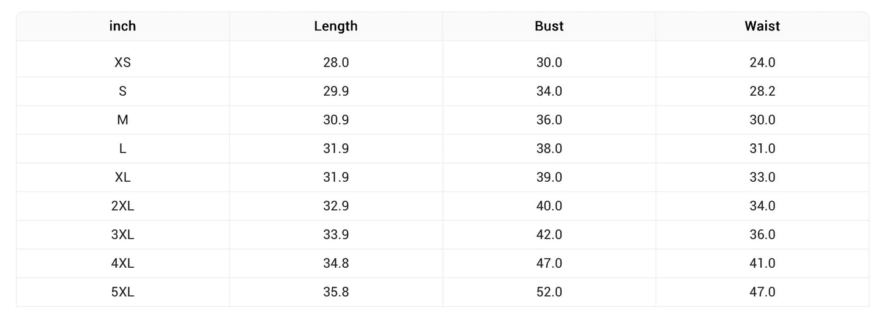Screen dimensions: 884x316
Task: Select the 2XL size row label
Action: [x=122, y=206]
